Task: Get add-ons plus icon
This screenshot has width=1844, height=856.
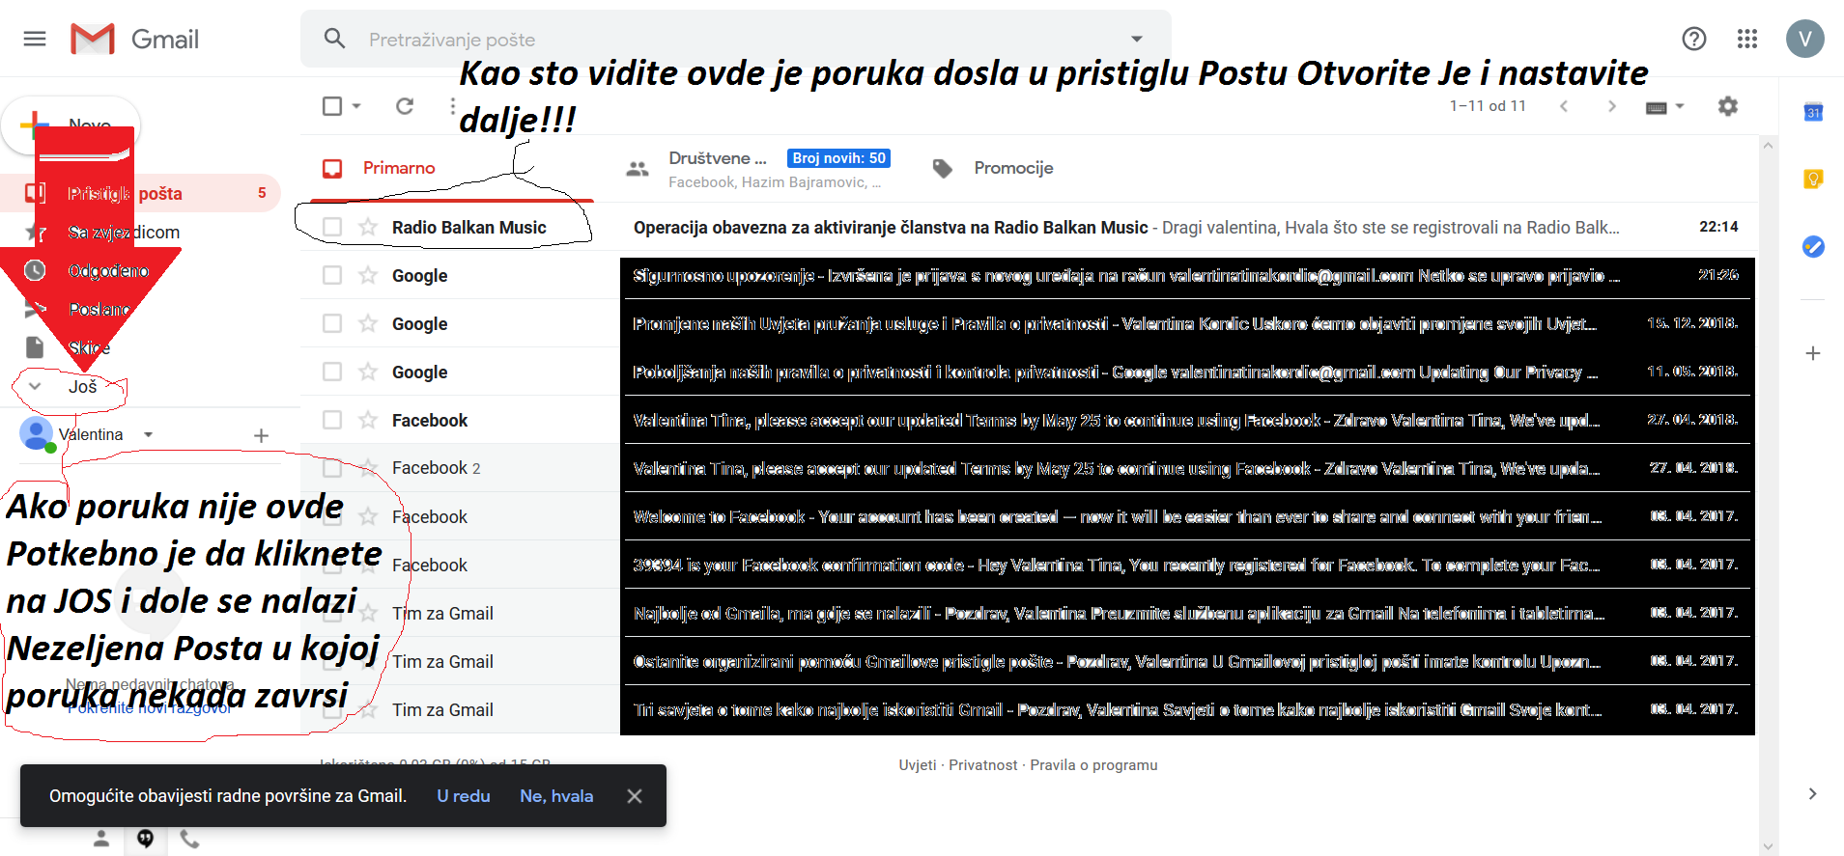Action: point(1813,353)
